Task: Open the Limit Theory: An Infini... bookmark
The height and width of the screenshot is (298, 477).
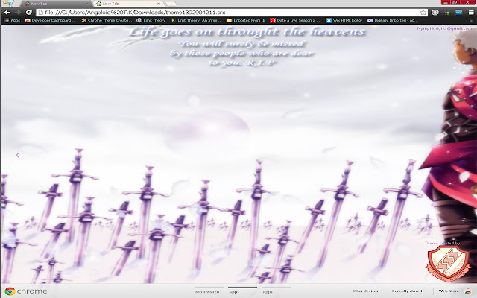Action: (196, 20)
